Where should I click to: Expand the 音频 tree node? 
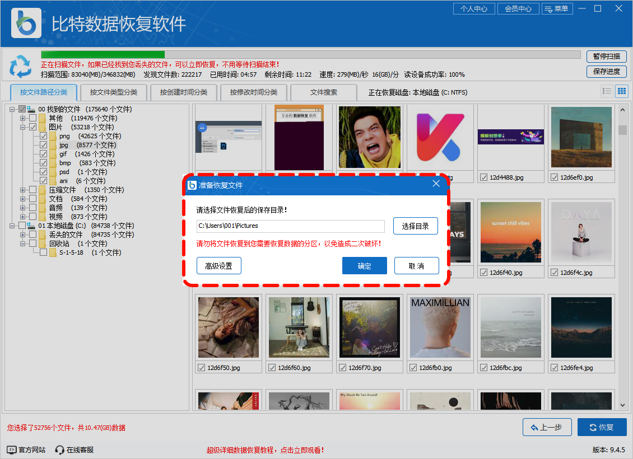click(22, 208)
